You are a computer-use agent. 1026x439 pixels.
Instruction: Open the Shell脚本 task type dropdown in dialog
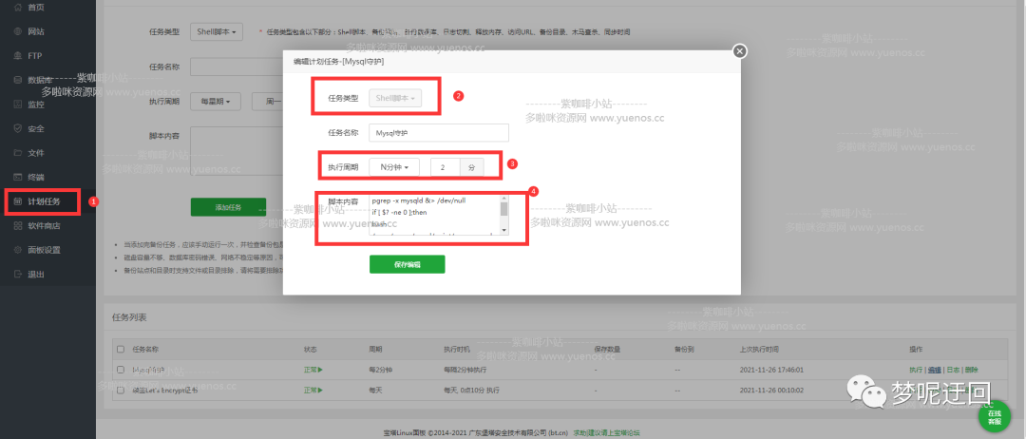tap(395, 98)
